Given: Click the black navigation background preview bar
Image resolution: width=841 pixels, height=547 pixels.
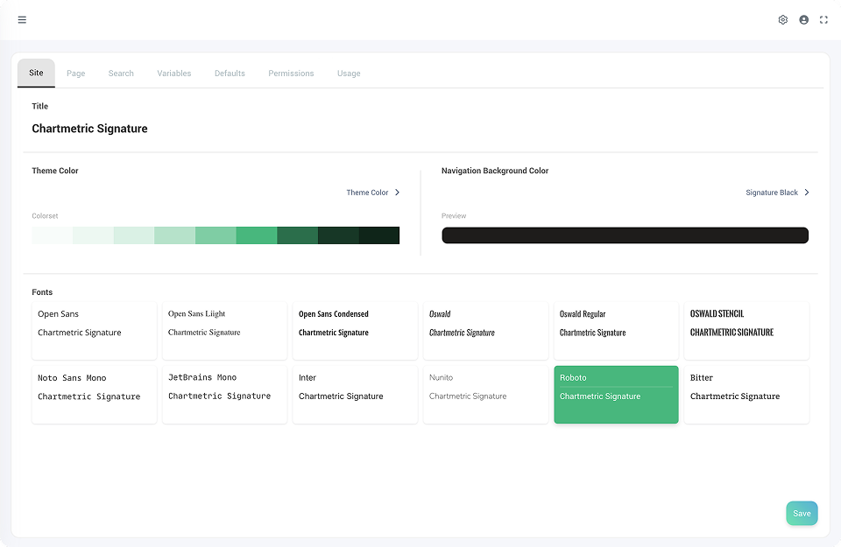Looking at the screenshot, I should tap(625, 235).
